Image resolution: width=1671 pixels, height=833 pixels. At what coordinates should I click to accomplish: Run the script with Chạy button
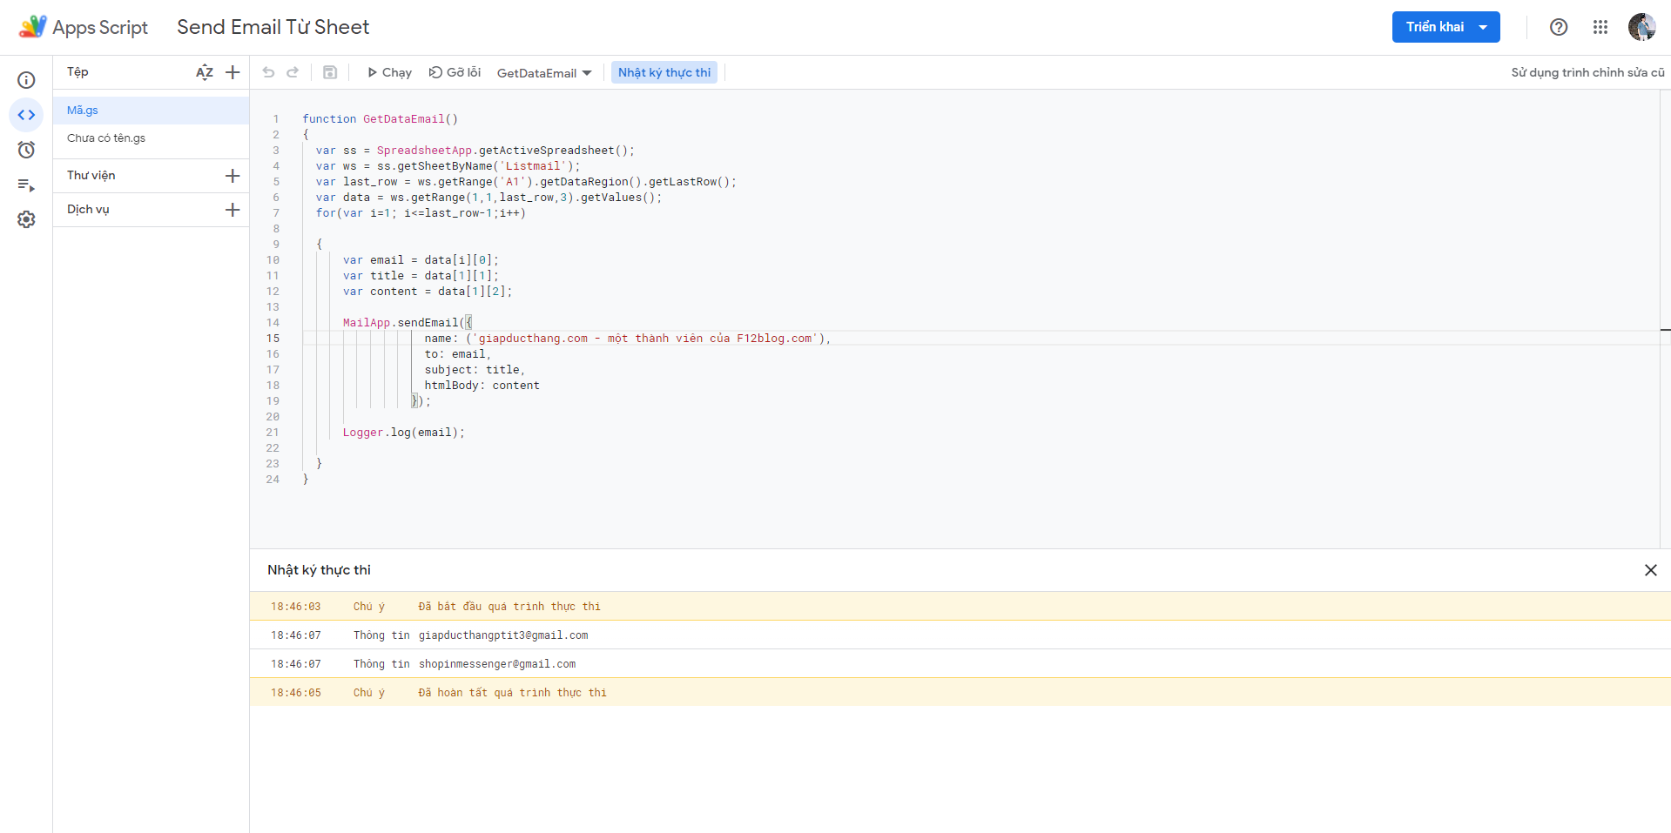click(x=389, y=72)
